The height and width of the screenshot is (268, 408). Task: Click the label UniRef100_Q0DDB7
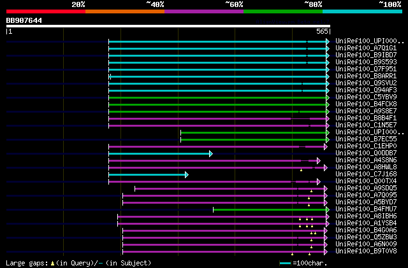pos(366,153)
